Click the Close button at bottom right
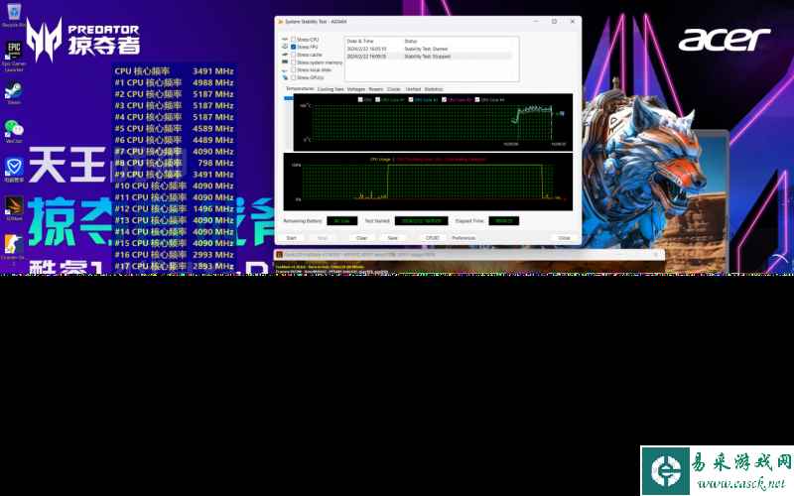This screenshot has height=496, width=794. [564, 238]
